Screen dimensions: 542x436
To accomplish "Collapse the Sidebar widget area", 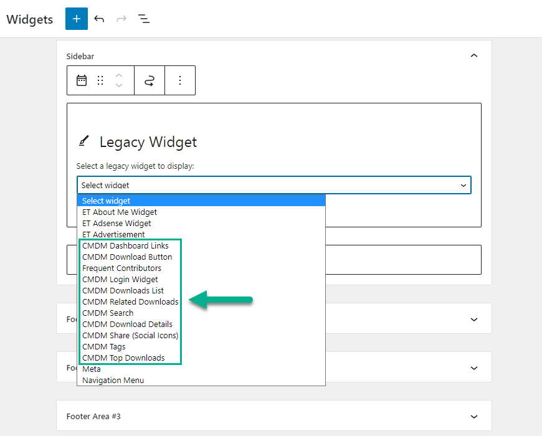I will [474, 55].
